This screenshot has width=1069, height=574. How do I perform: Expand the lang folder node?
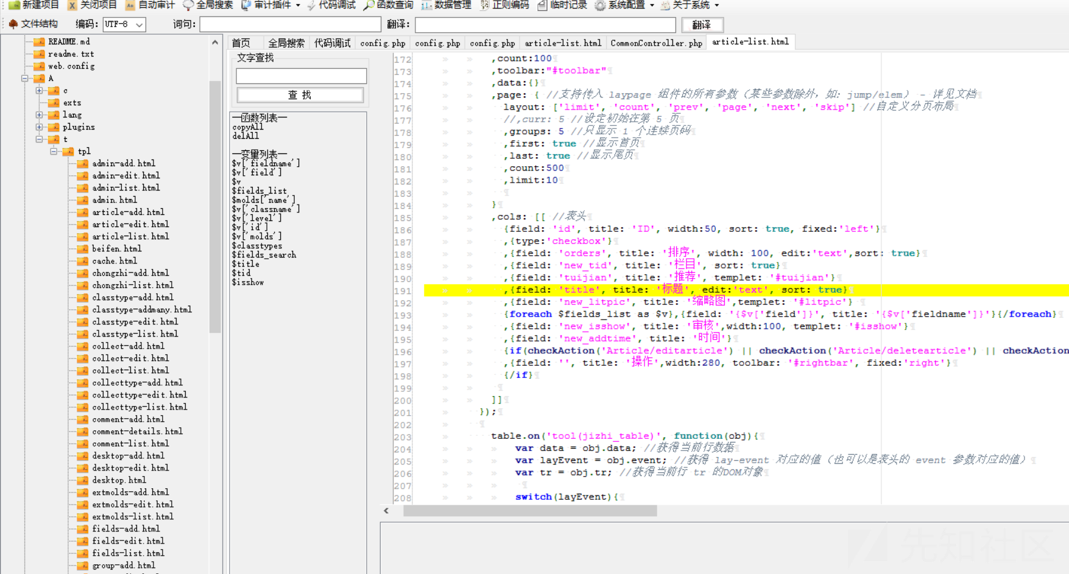(40, 114)
